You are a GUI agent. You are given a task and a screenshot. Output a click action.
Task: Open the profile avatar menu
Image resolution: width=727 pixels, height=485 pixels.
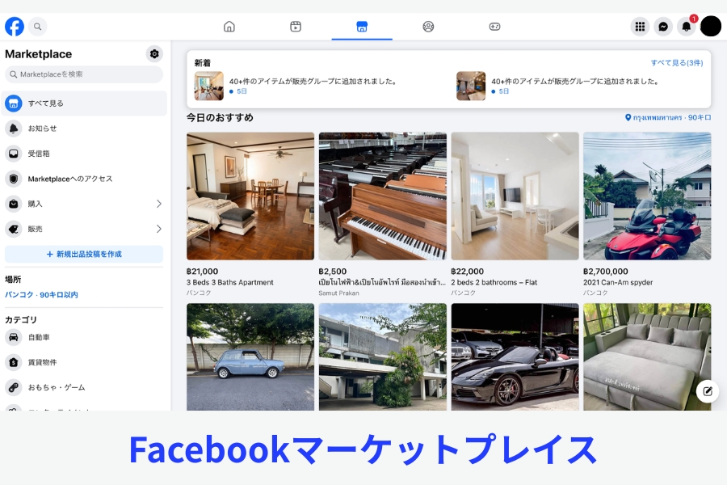point(710,26)
